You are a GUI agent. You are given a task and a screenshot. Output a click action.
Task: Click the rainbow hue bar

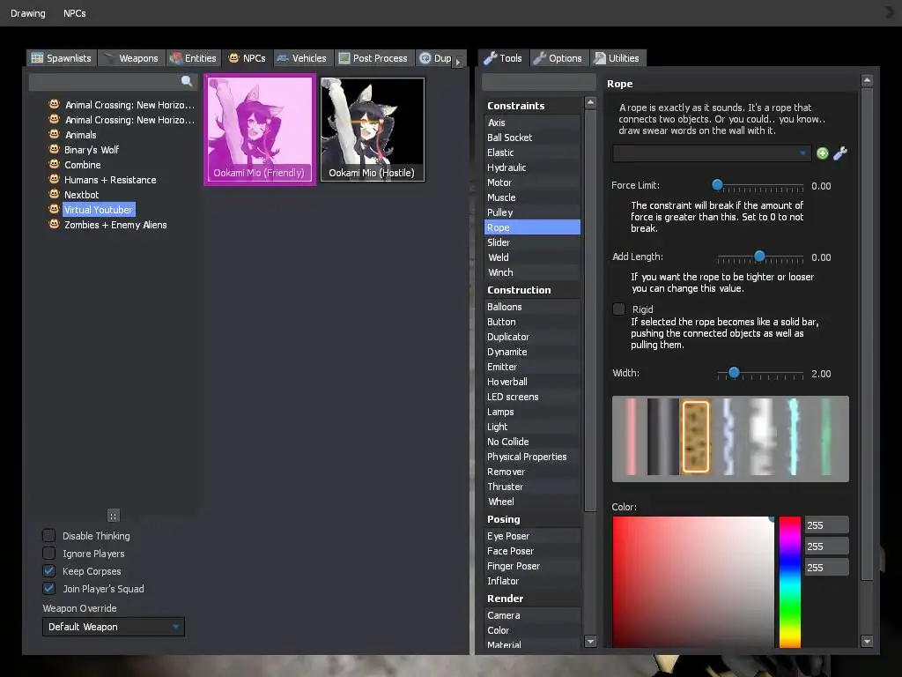790,582
